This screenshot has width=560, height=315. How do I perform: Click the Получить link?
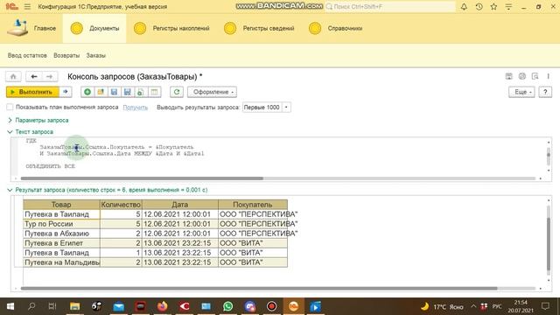click(x=136, y=107)
